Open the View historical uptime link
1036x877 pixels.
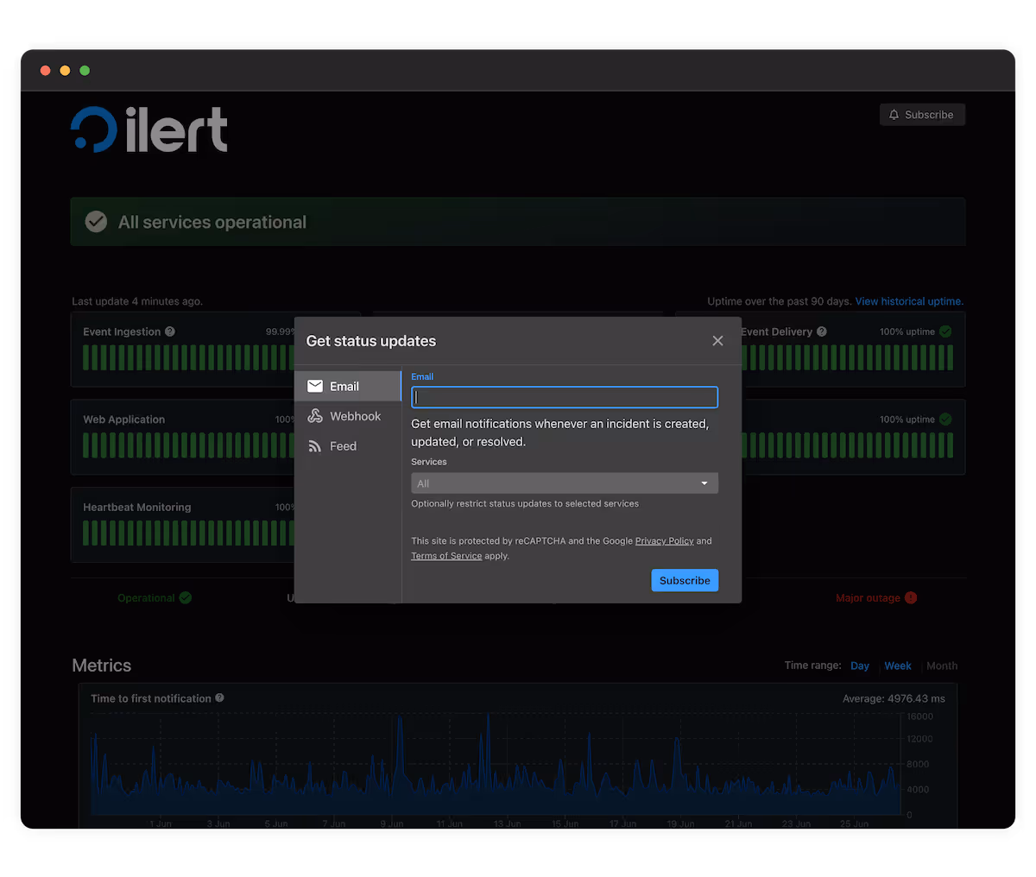pyautogui.click(x=908, y=301)
